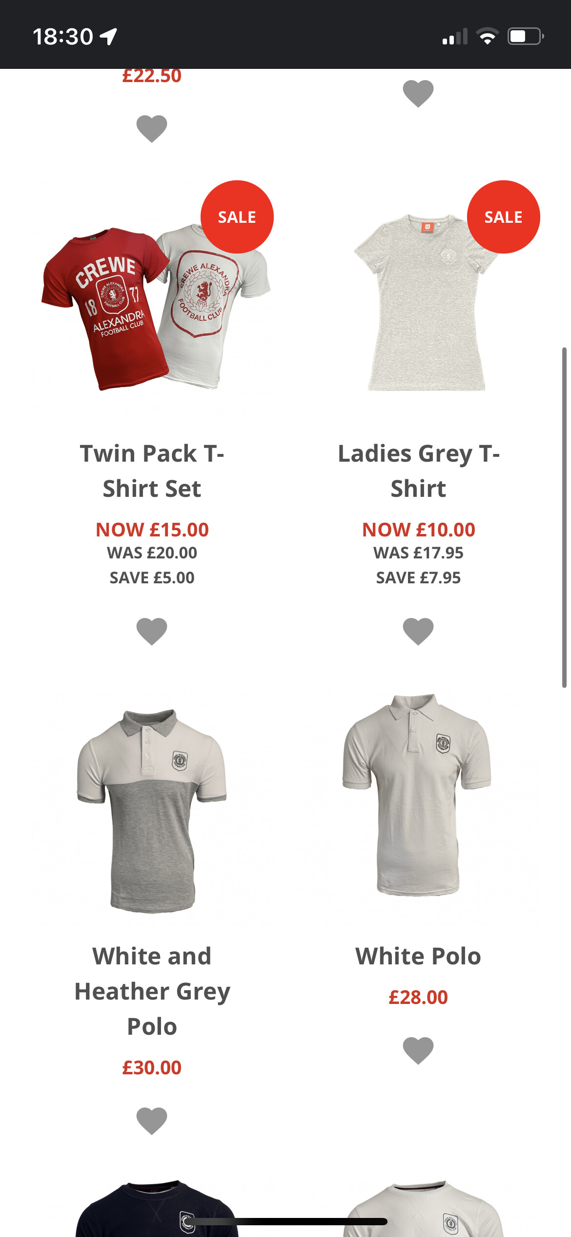Open Twin Pack T-Shirt Set title link
Screen dimensions: 571x1237
[152, 471]
